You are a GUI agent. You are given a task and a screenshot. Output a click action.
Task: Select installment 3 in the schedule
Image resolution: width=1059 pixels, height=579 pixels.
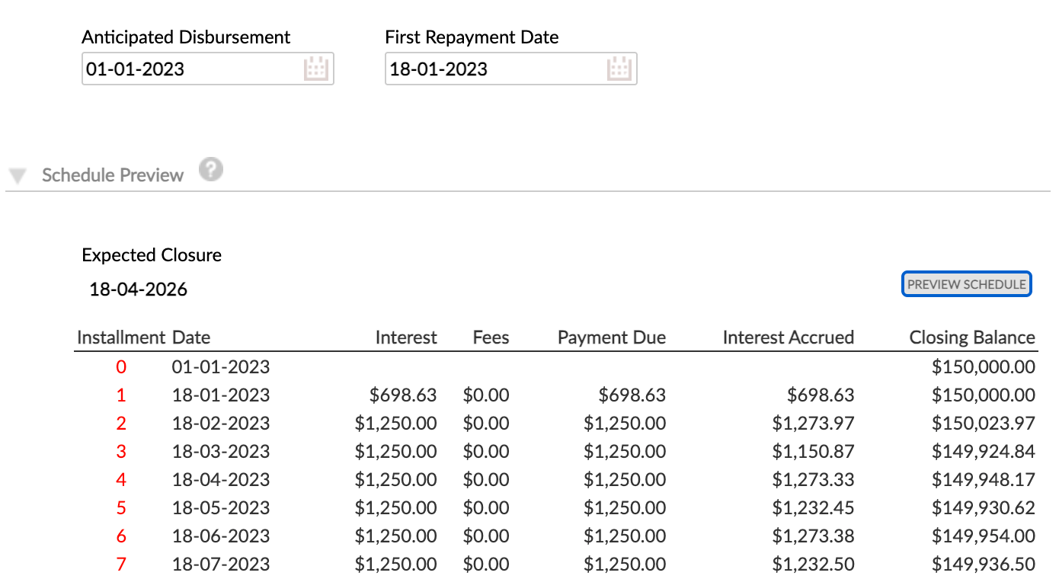(121, 452)
